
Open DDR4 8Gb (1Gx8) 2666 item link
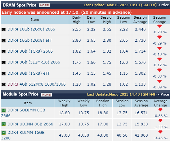click(30, 51)
